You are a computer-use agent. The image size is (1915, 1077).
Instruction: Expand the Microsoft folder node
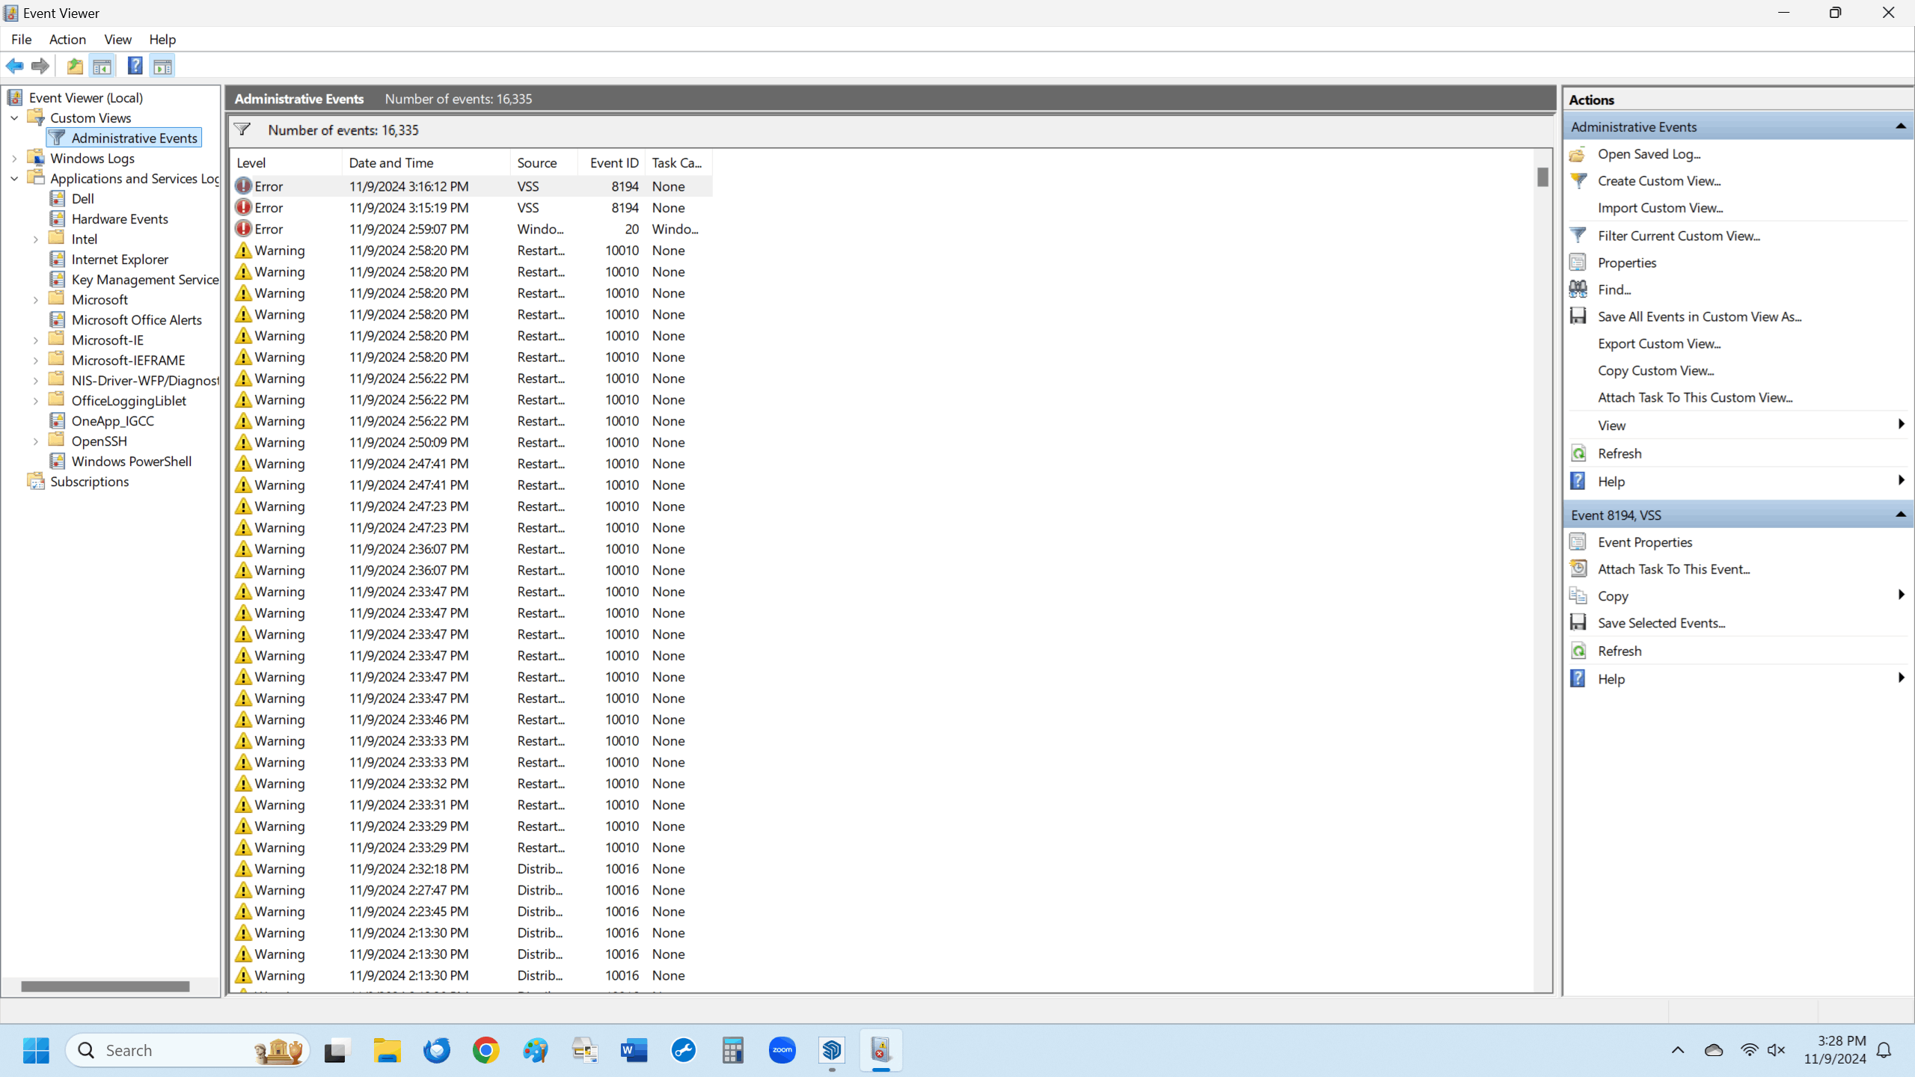click(x=35, y=300)
